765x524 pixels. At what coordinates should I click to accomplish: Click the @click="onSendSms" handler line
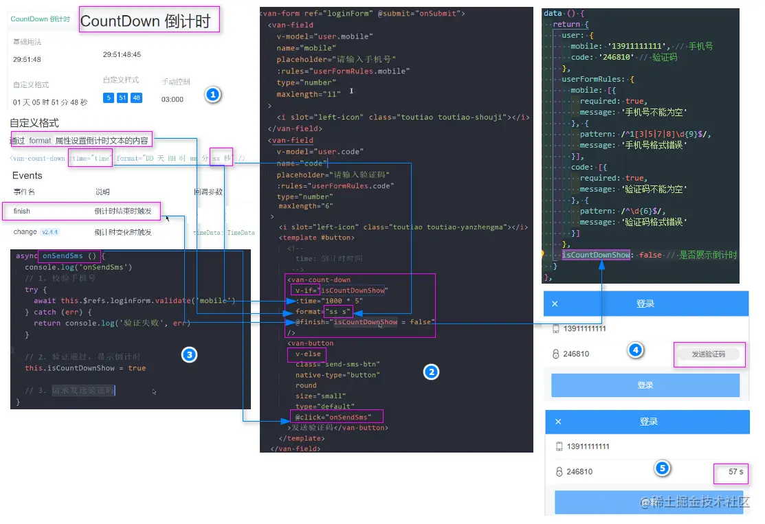[x=333, y=418]
